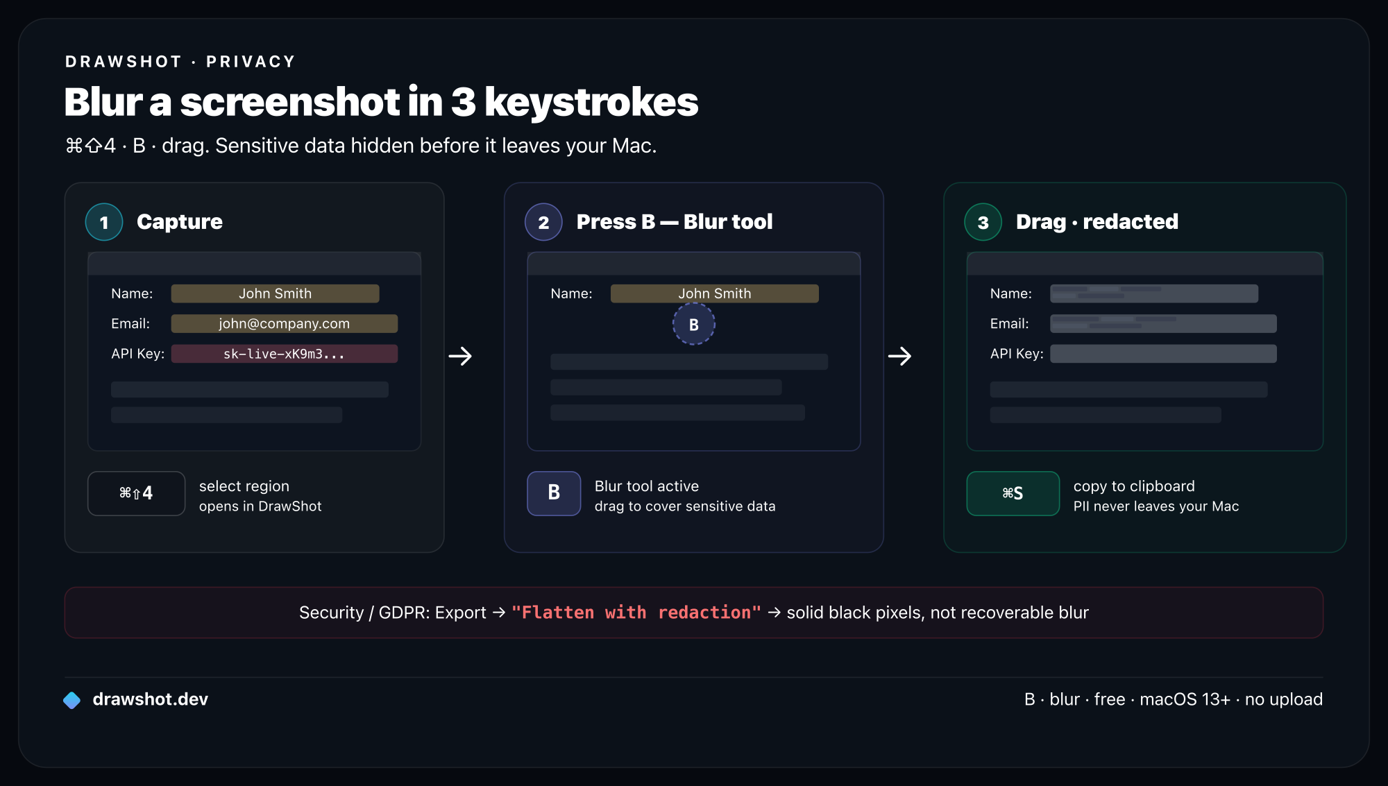Click the "DRAWSHOT · PRIVACY" header label

(x=180, y=62)
